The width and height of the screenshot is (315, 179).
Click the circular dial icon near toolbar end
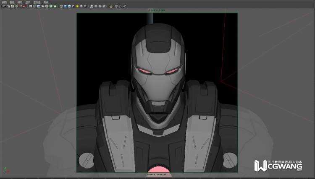116,6
